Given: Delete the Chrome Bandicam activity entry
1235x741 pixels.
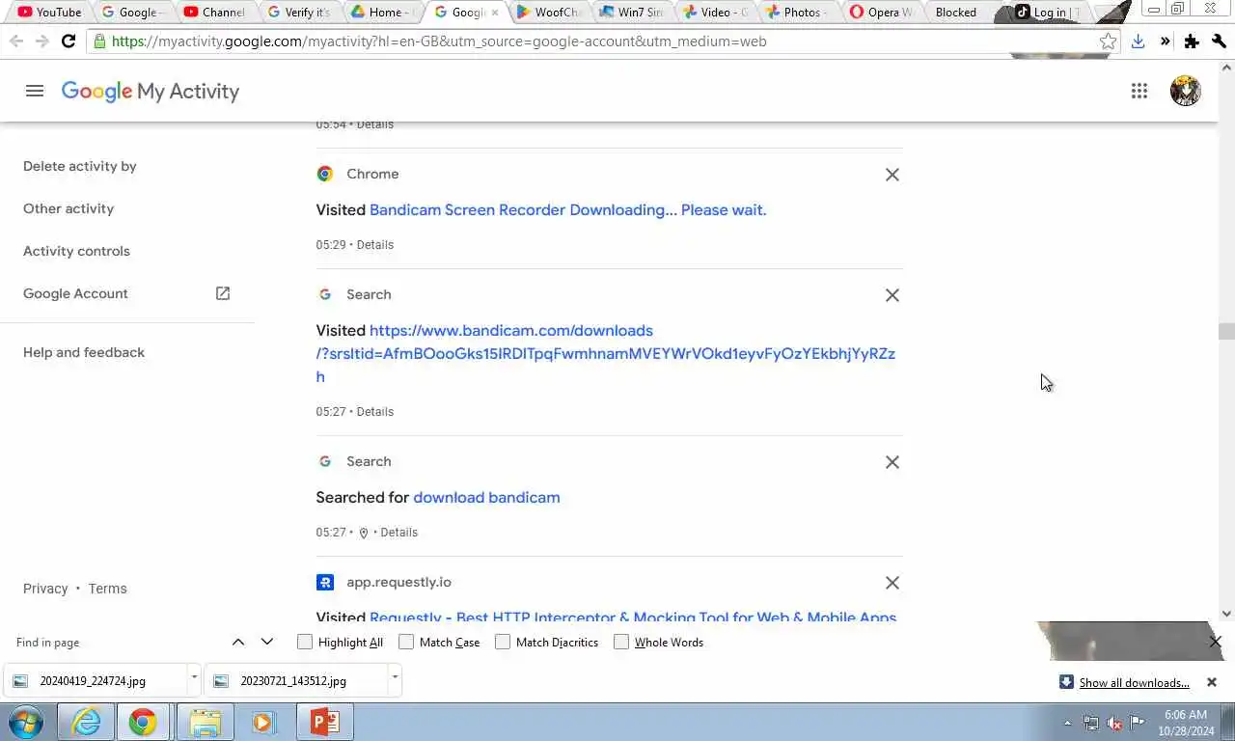Looking at the screenshot, I should [892, 175].
